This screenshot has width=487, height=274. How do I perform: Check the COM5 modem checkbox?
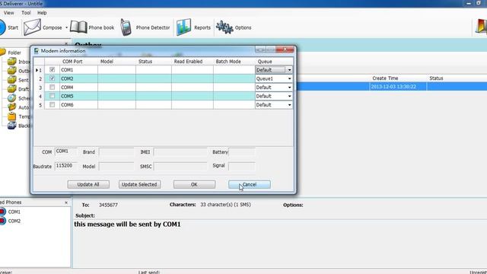coord(53,96)
